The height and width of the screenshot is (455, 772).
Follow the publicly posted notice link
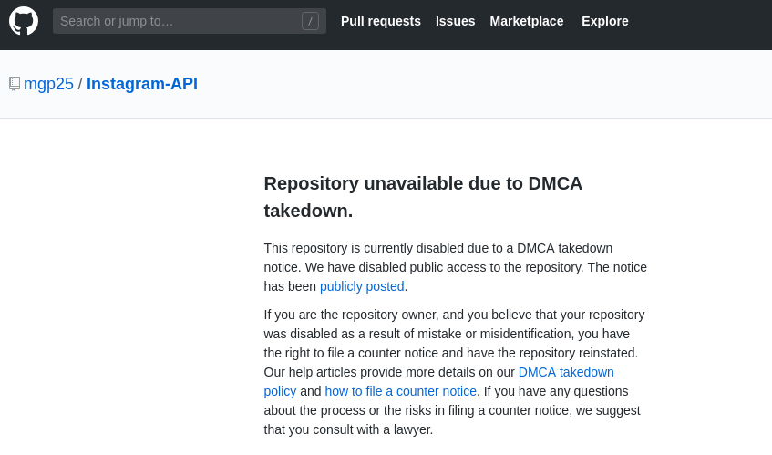pos(362,286)
